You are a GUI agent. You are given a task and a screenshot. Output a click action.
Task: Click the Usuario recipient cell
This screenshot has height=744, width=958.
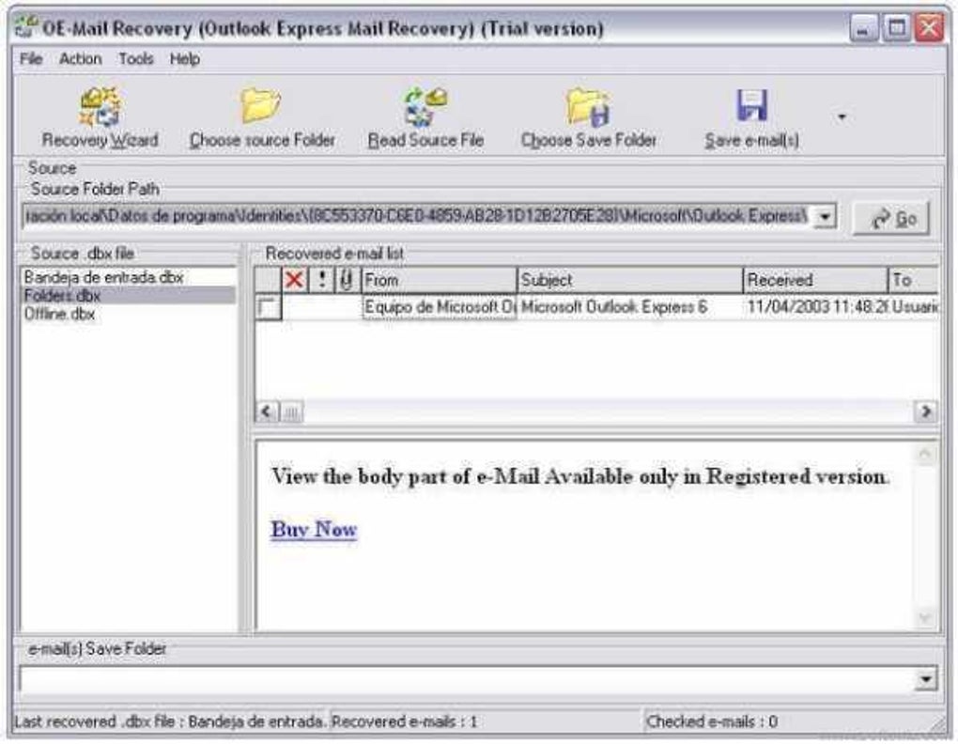coord(914,307)
